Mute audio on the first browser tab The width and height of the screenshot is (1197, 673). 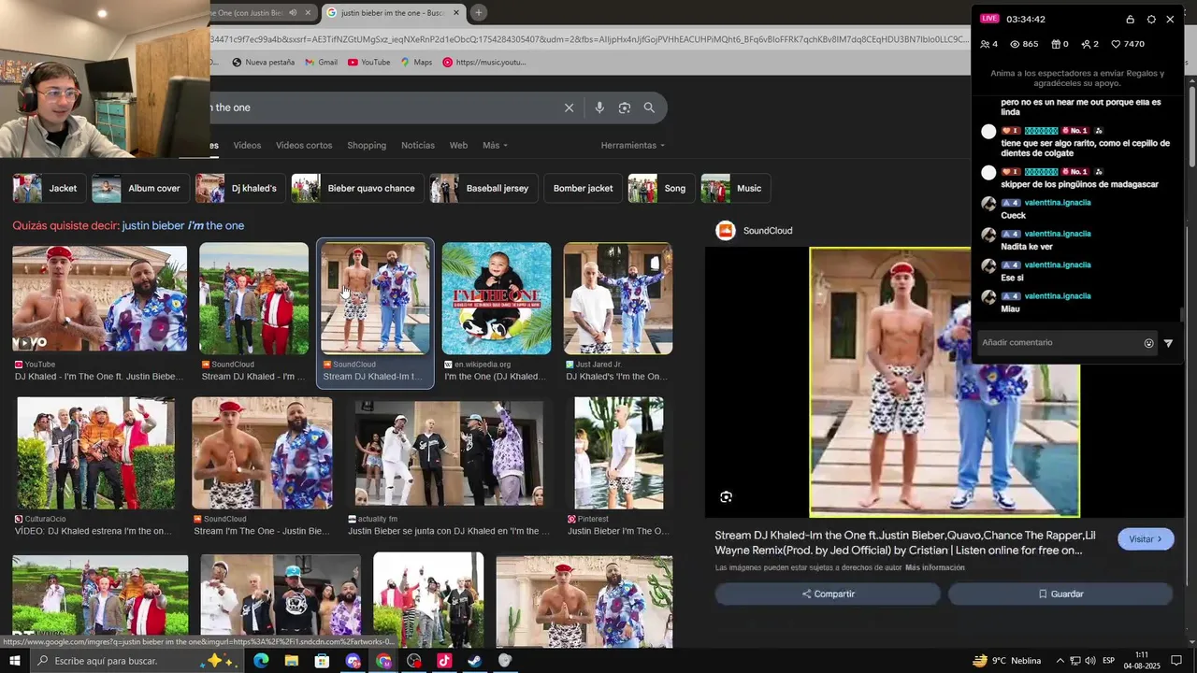tap(294, 13)
